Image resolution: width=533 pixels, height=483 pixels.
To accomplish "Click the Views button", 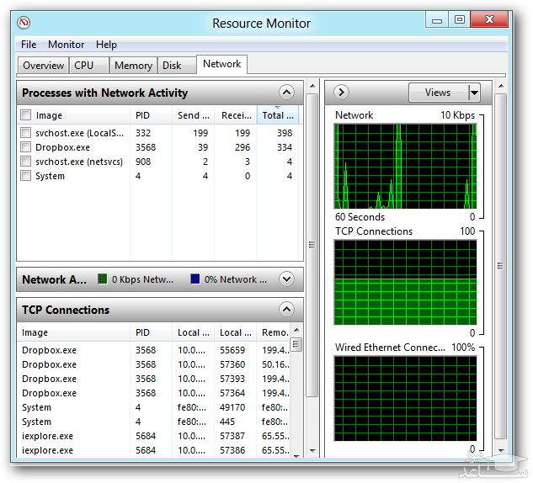I will pyautogui.click(x=438, y=93).
